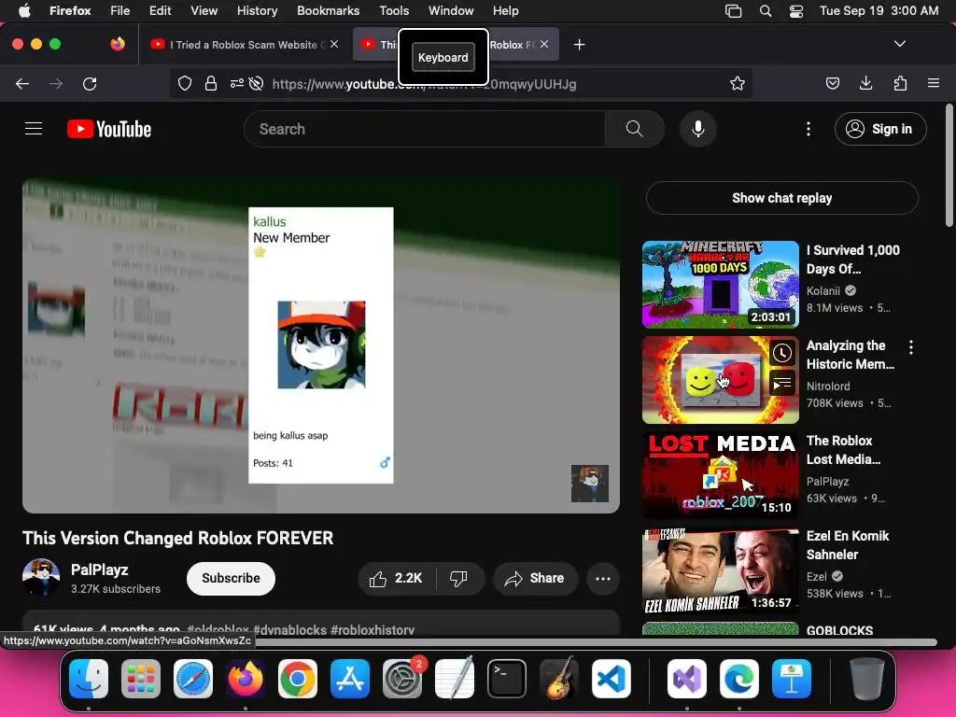This screenshot has width=956, height=717.
Task: Open the Pocket save icon in toolbar
Action: coord(833,83)
